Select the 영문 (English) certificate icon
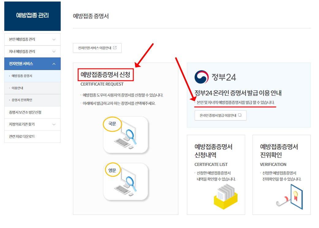The height and width of the screenshot is (228, 319). [x=125, y=181]
